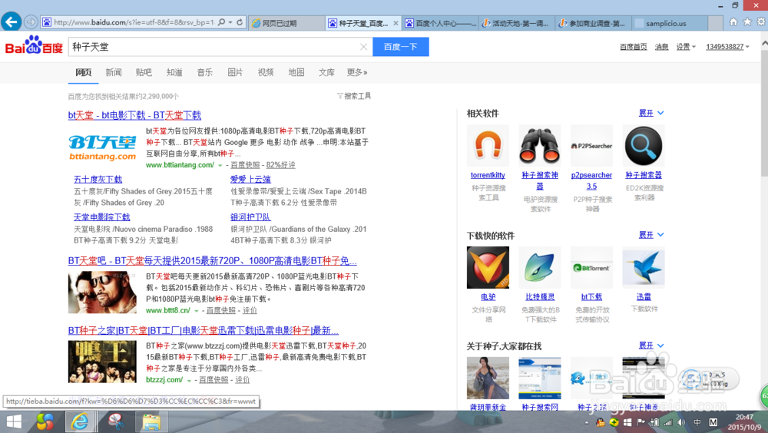Viewport: 768px width, 433px height.
Task: Expand the 关于种子,大家都在找 section
Action: coord(651,345)
